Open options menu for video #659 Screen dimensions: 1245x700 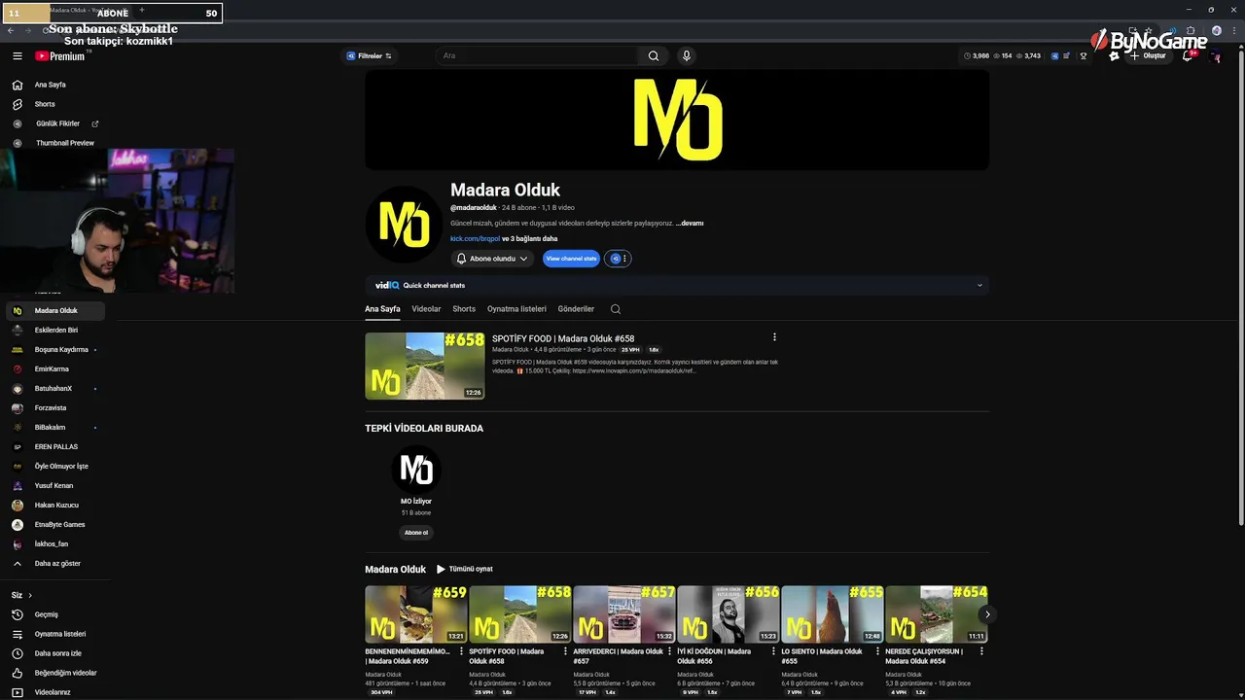pyautogui.click(x=461, y=651)
